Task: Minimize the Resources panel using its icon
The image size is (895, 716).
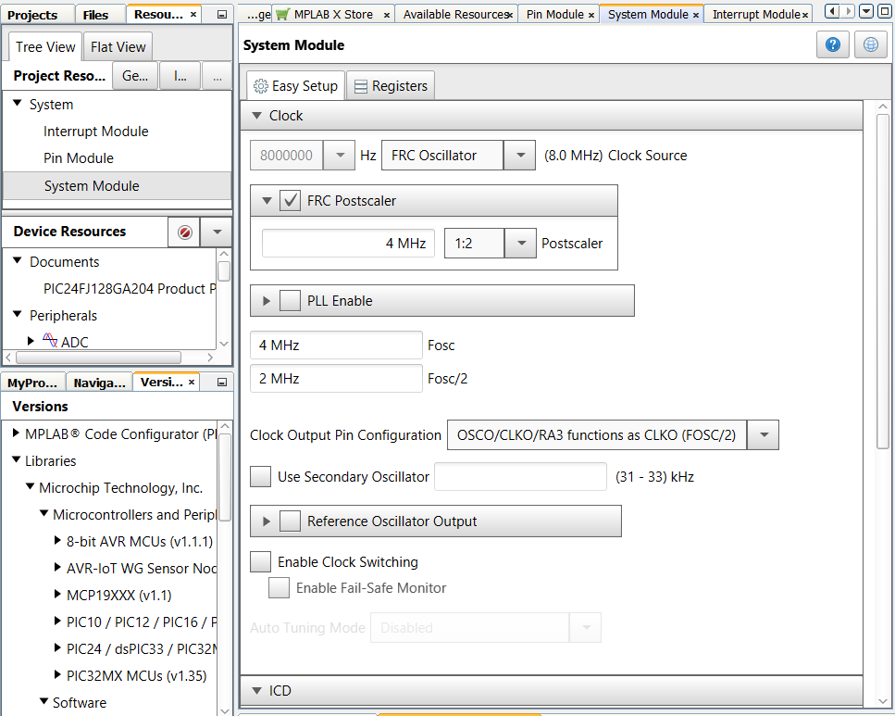Action: [222, 14]
